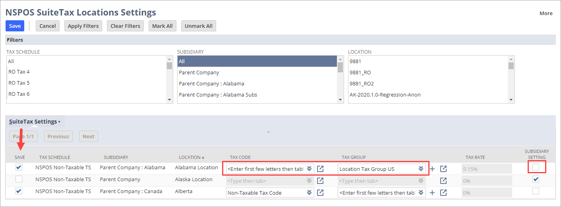561x207 pixels.
Task: Select SuiteTax Settings tab
Action: tap(33, 121)
